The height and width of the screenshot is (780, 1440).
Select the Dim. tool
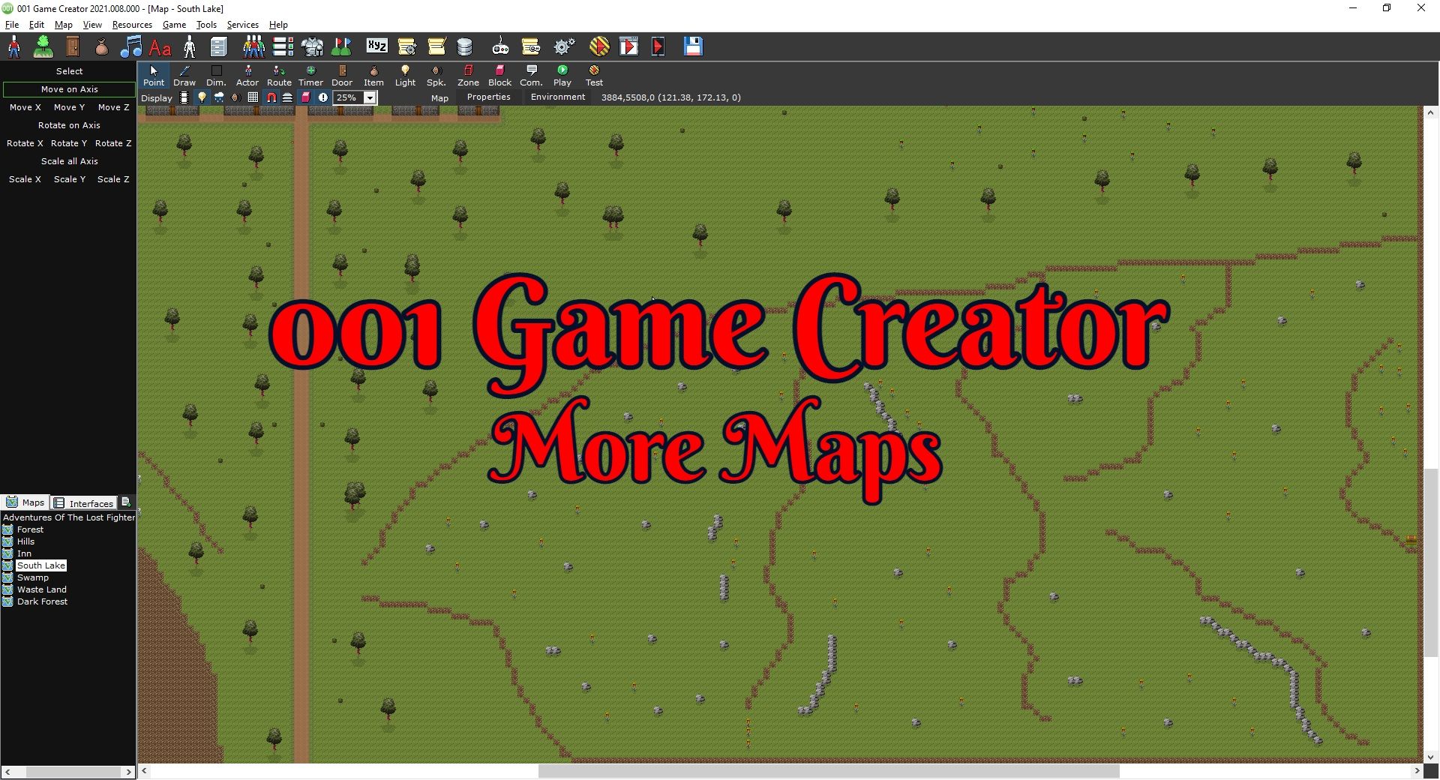coord(216,76)
